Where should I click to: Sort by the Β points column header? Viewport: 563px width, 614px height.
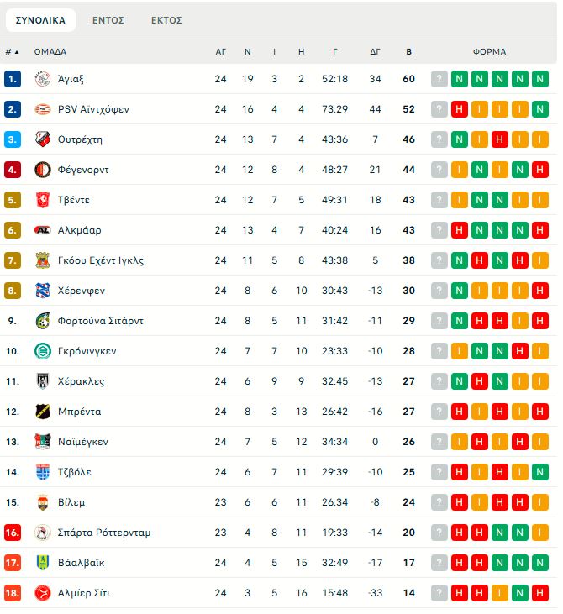coord(409,51)
